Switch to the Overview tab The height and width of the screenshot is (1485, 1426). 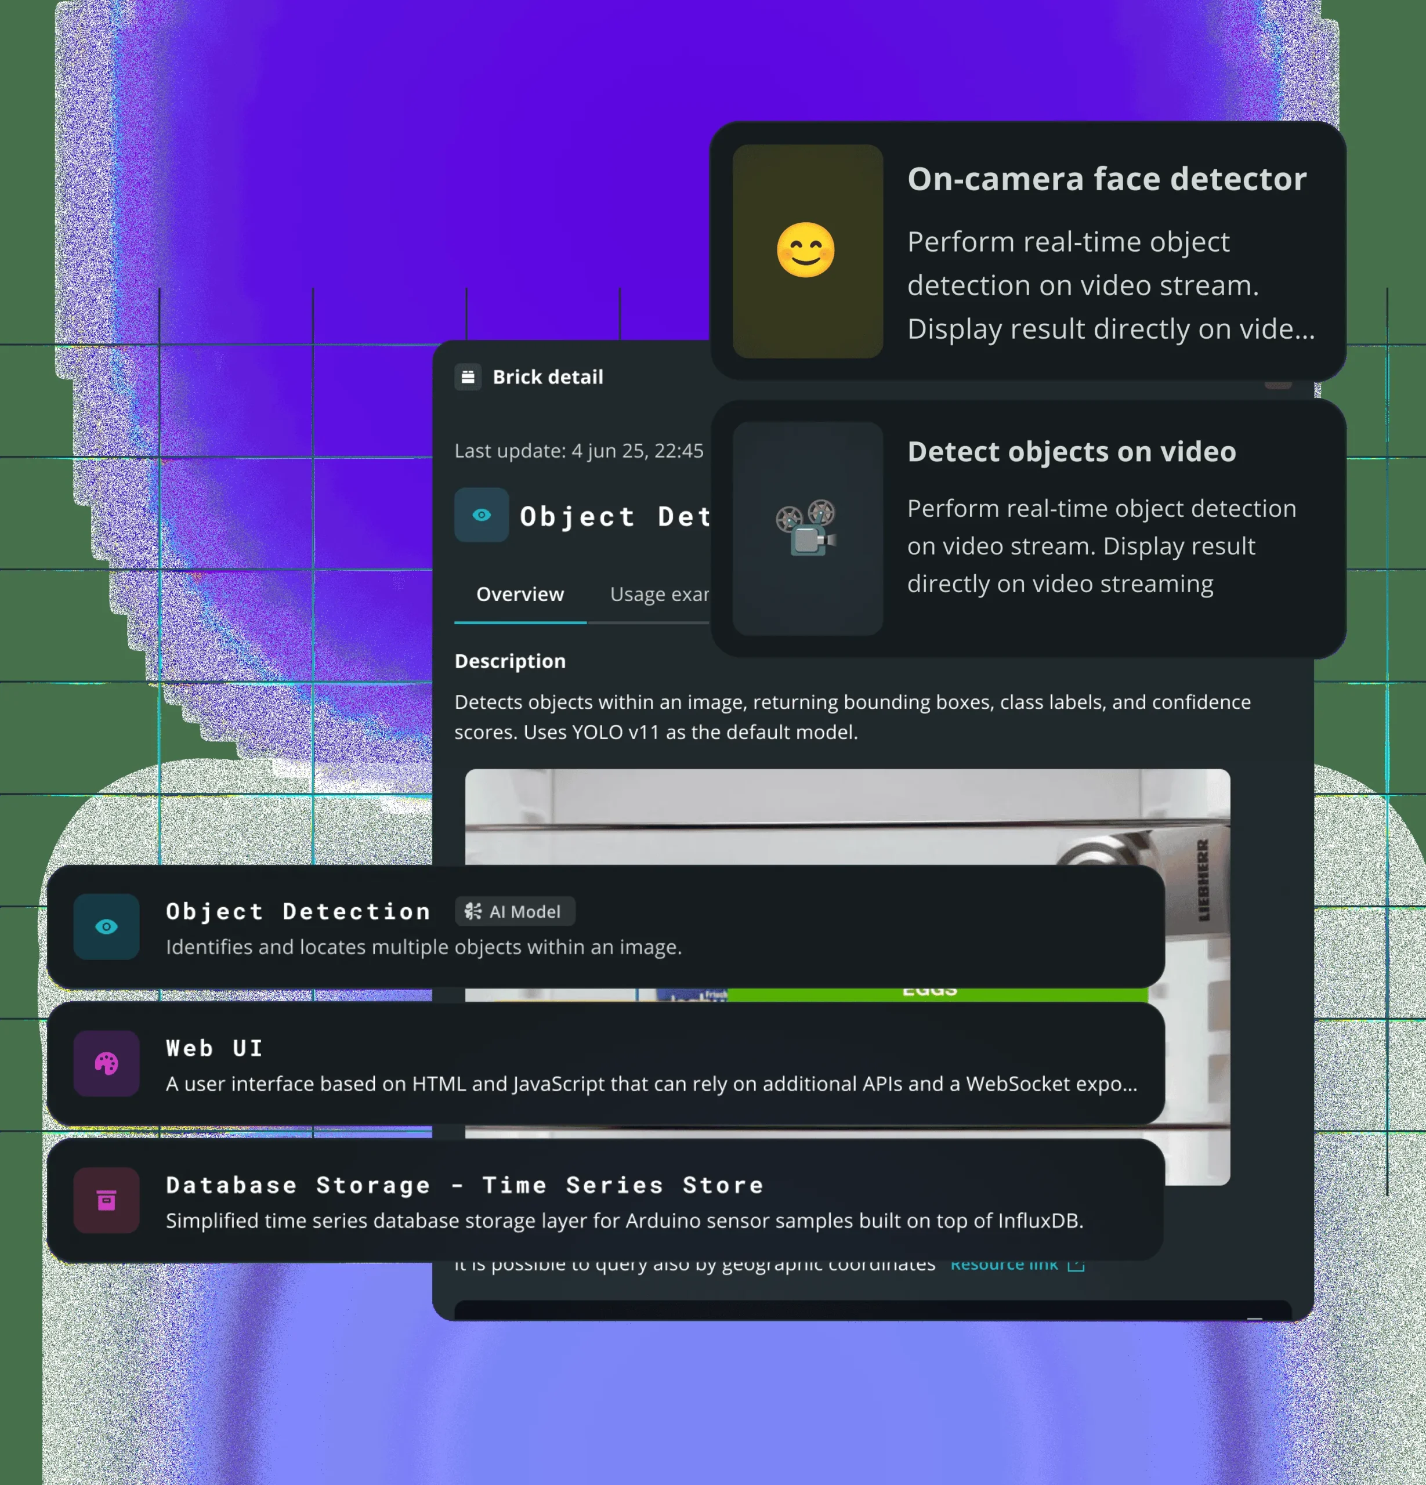tap(520, 594)
